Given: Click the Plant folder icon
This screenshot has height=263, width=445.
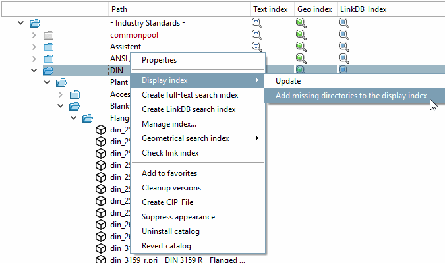Looking at the screenshot, I should tap(61, 82).
